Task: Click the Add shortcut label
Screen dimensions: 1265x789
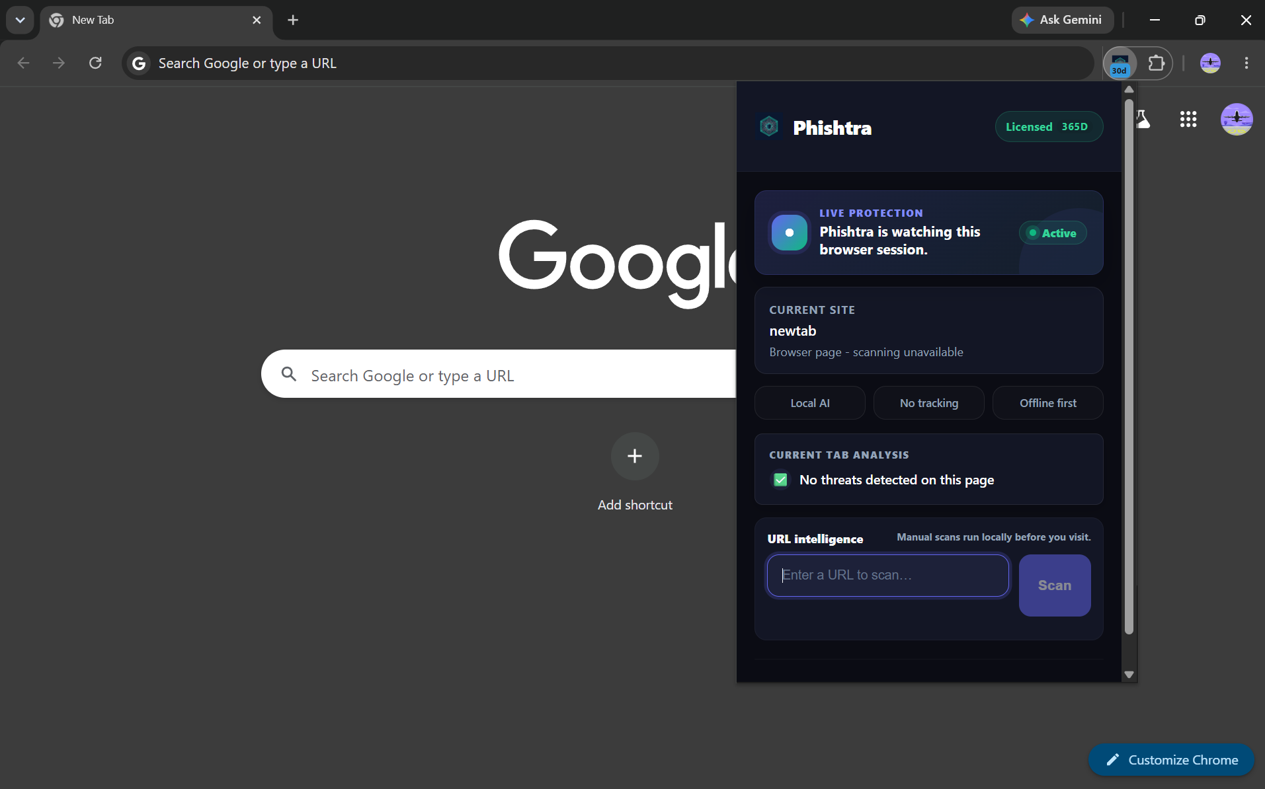Action: coord(635,505)
